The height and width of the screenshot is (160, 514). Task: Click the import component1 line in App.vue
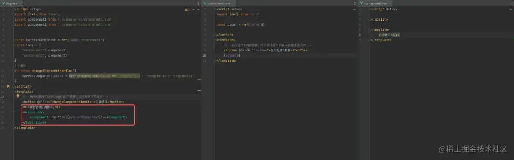[x=63, y=19]
